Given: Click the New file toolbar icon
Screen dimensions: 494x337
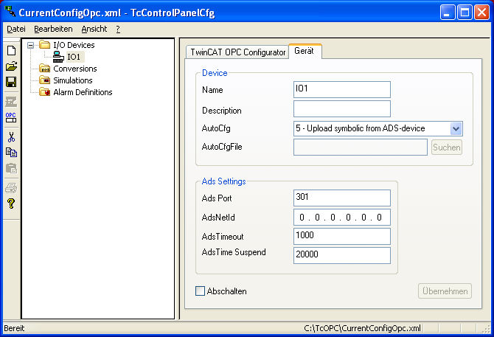Looking at the screenshot, I should [11, 51].
